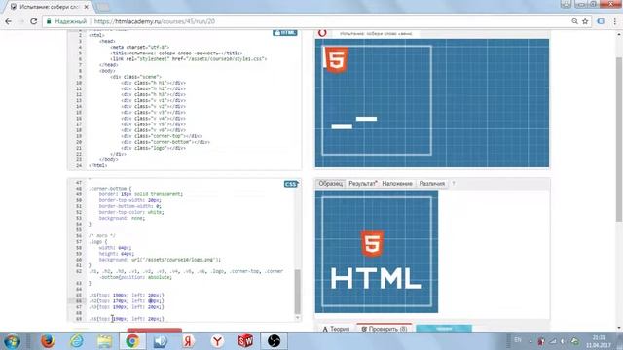This screenshot has width=623, height=350.
Task: Switch to the Различия tab
Action: (432, 184)
